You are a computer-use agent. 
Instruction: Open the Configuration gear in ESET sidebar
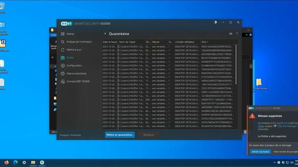(x=62, y=66)
